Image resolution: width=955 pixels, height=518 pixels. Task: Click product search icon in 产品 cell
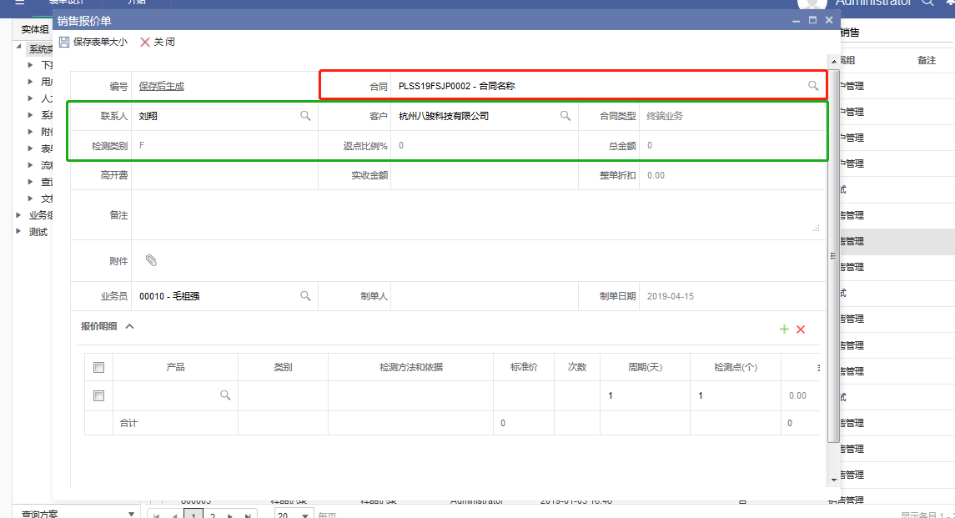click(x=225, y=395)
